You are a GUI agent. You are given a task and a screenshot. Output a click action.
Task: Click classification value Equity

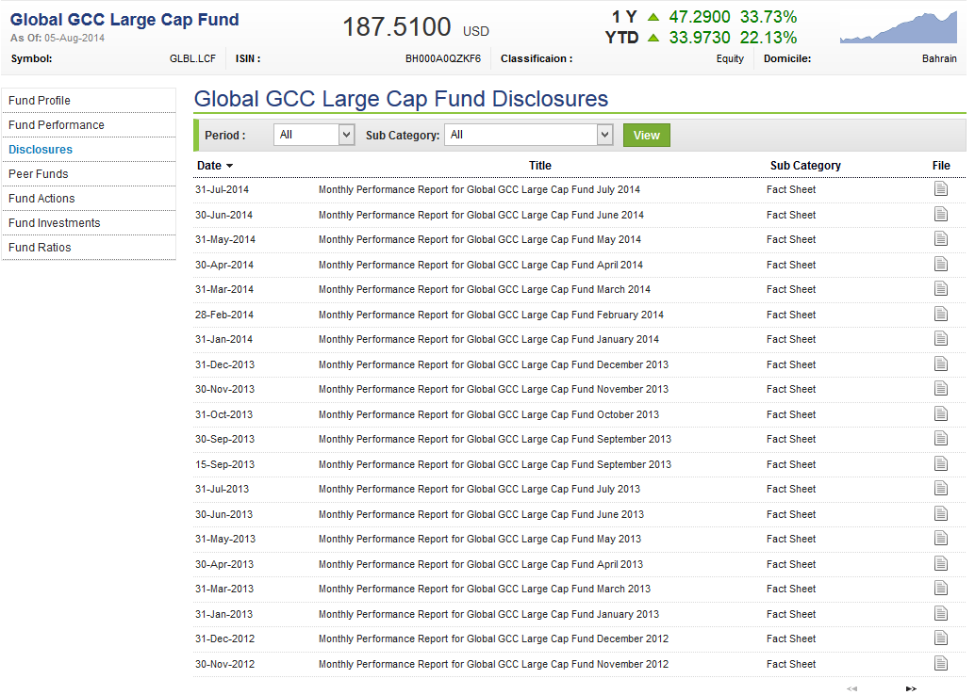[x=730, y=59]
